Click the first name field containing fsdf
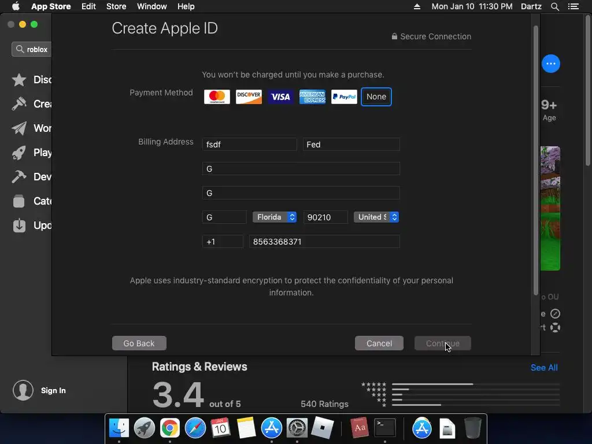 click(x=250, y=145)
